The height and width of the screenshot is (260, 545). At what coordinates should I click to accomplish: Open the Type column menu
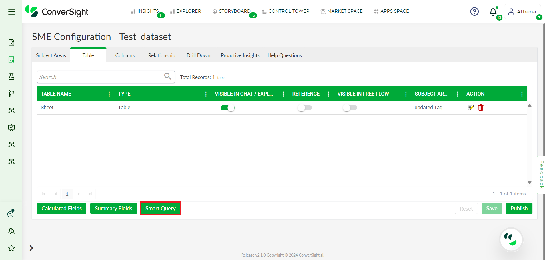tap(206, 94)
